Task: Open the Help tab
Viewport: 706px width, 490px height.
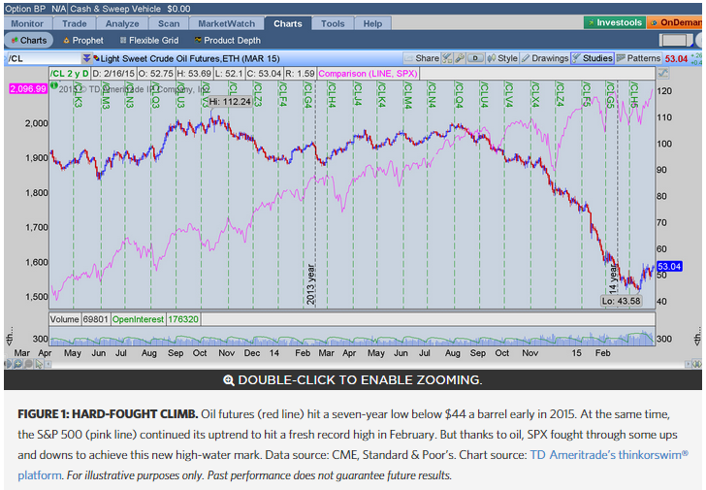Action: pos(372,23)
